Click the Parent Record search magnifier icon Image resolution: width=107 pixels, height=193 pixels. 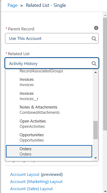coord(94,39)
